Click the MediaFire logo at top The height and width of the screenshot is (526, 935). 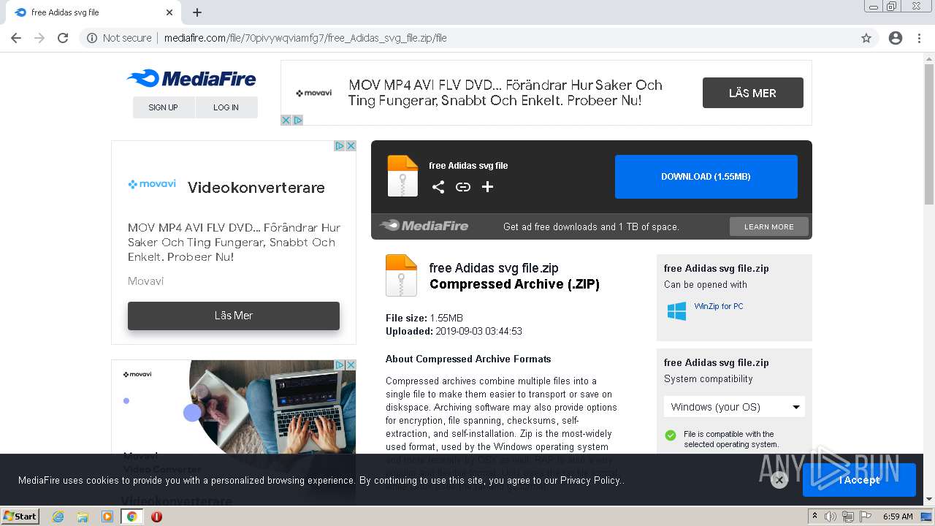click(x=191, y=78)
